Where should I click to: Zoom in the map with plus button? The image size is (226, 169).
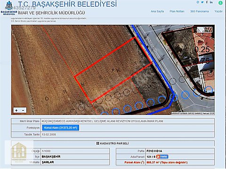coord(16,110)
